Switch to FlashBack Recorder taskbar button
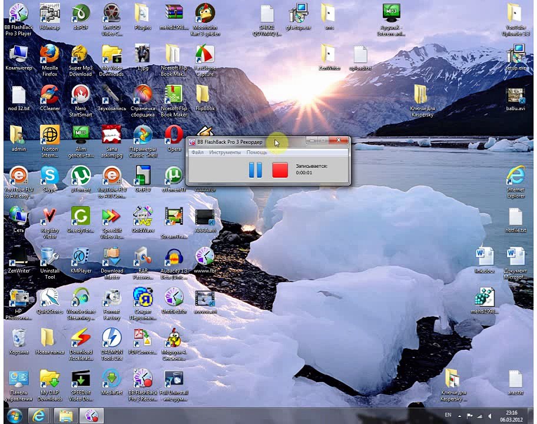The height and width of the screenshot is (424, 537). point(91,416)
